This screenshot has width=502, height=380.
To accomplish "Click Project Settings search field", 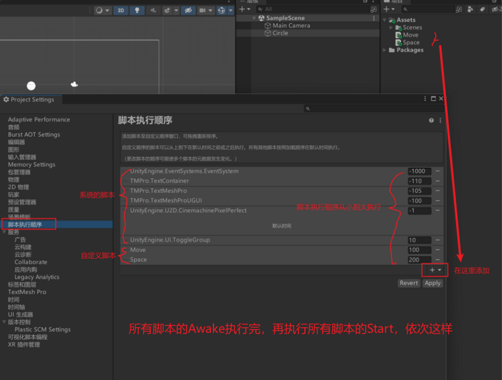I will point(373,109).
